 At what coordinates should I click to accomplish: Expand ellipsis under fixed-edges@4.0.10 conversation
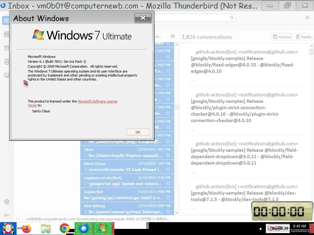coord(193,80)
